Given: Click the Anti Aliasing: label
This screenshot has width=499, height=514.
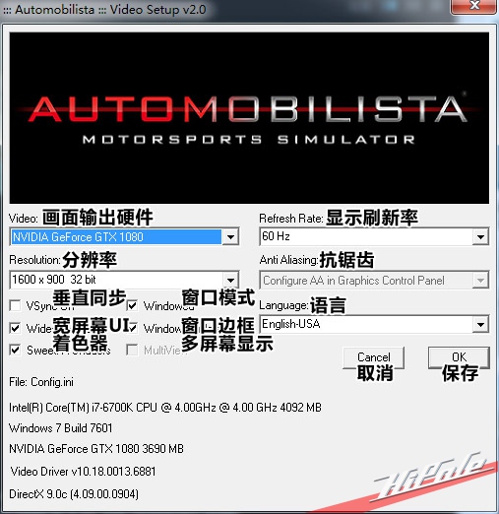Looking at the screenshot, I should 288,260.
